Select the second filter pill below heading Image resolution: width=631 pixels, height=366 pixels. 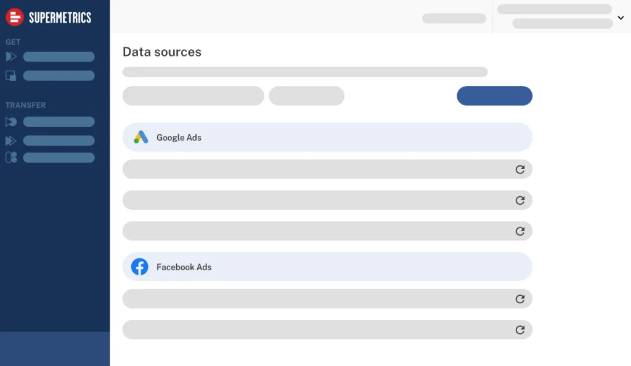306,96
